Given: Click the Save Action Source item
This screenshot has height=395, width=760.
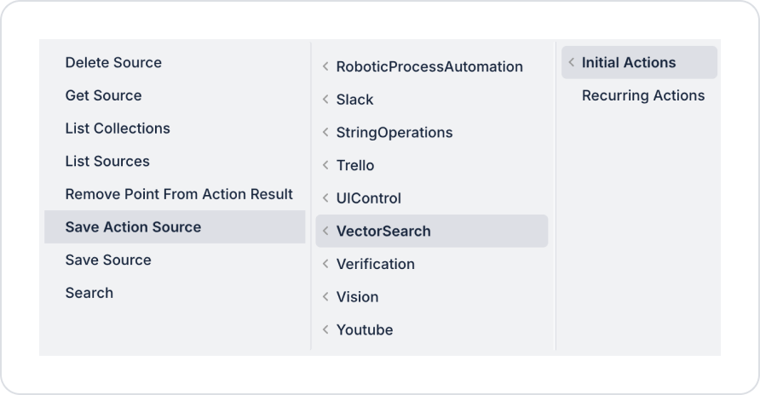Looking at the screenshot, I should click(133, 227).
